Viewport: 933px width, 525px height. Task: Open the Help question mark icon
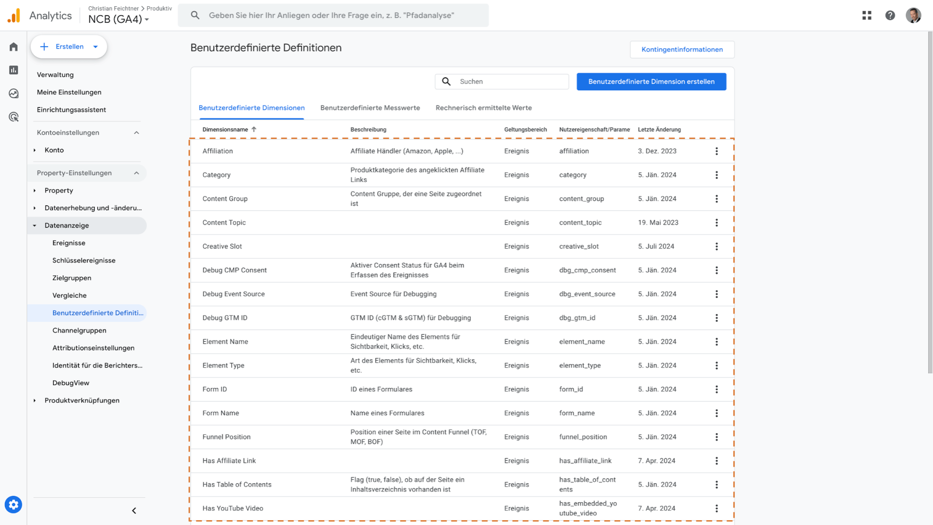click(890, 16)
